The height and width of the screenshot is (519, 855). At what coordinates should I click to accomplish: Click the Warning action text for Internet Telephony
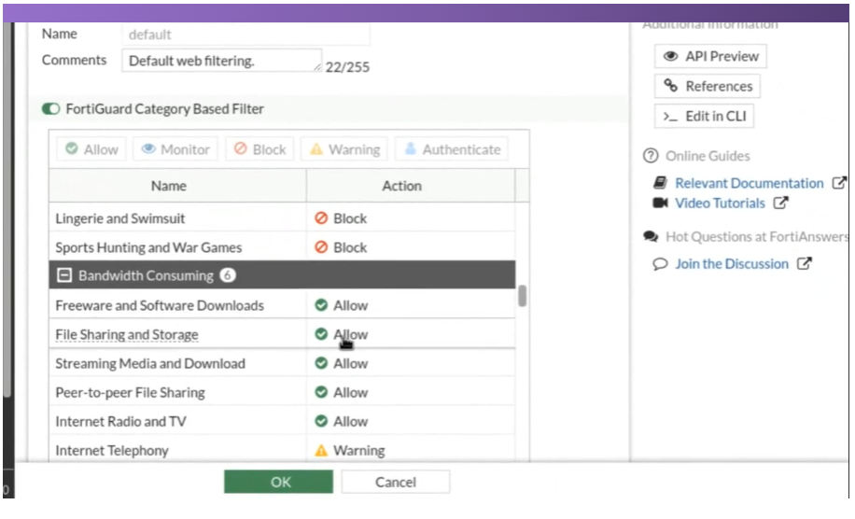pyautogui.click(x=359, y=450)
